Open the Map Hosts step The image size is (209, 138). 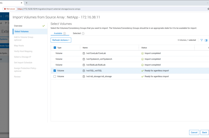(x=19, y=46)
